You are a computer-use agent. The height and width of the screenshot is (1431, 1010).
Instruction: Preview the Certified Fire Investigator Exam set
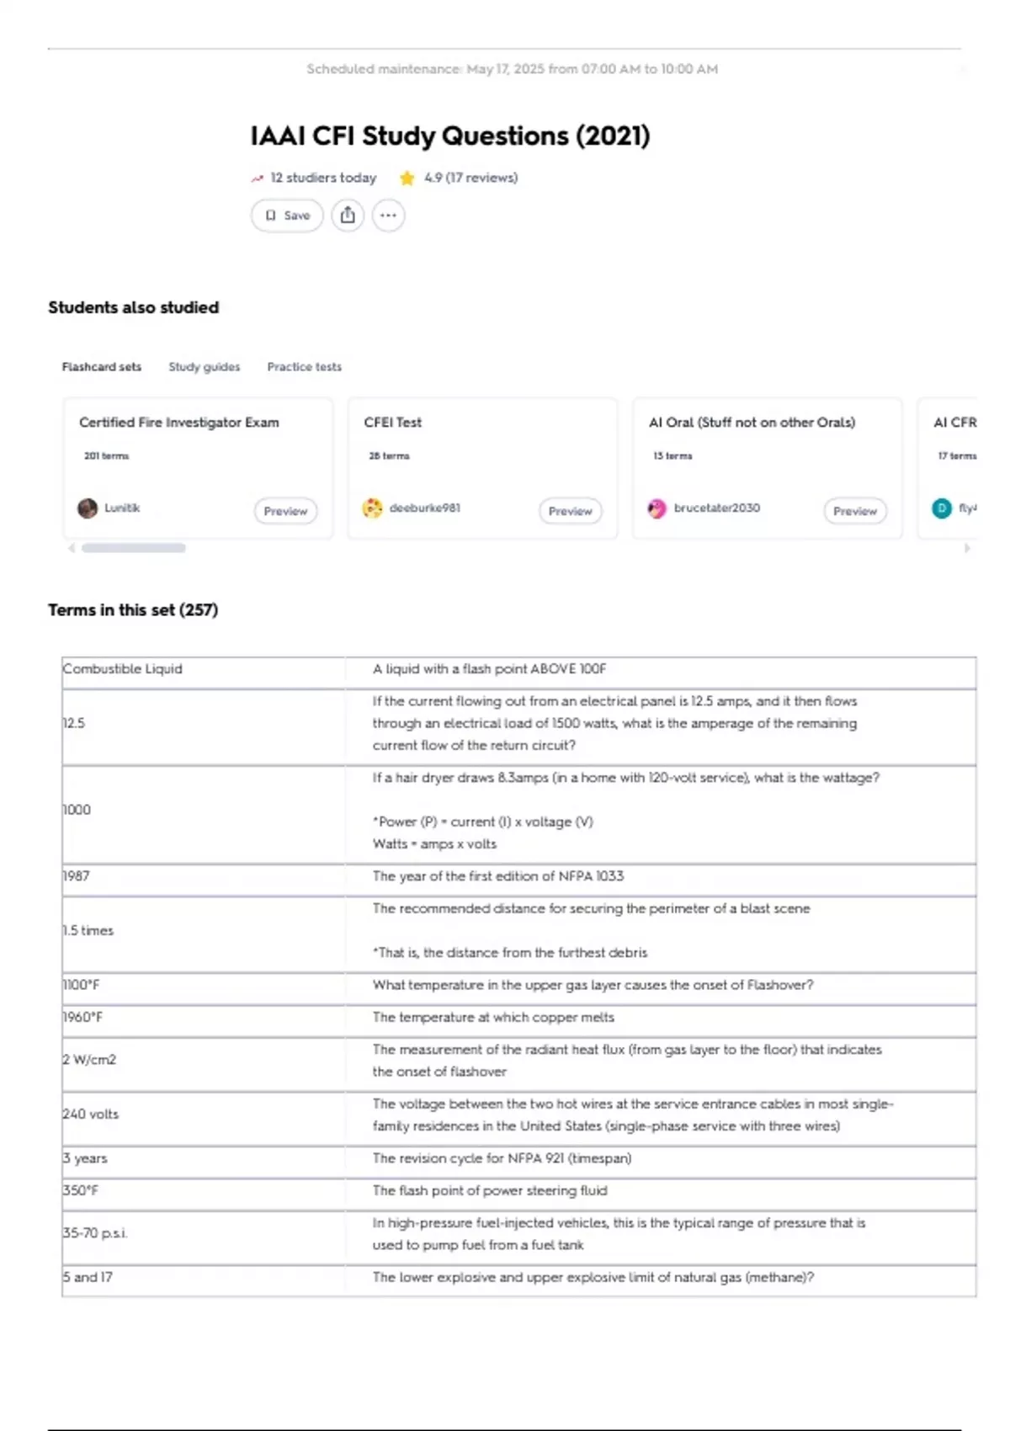click(x=285, y=511)
